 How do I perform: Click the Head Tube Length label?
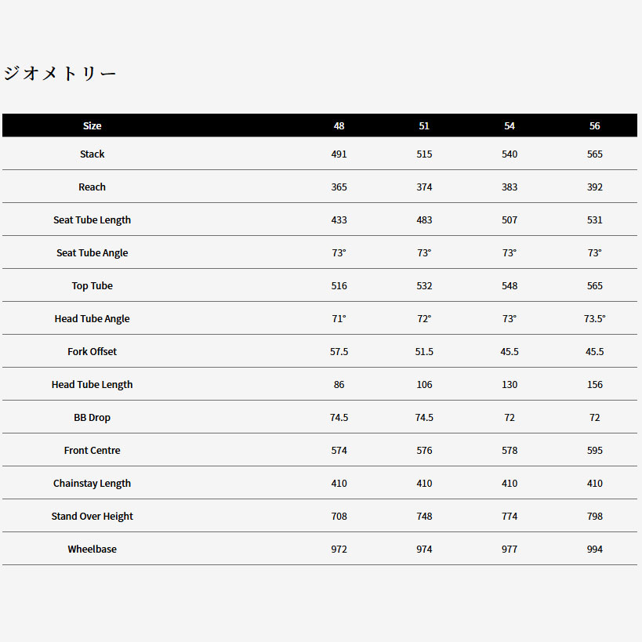92,385
